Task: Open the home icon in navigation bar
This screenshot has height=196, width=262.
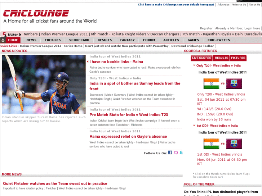Action: point(3,40)
